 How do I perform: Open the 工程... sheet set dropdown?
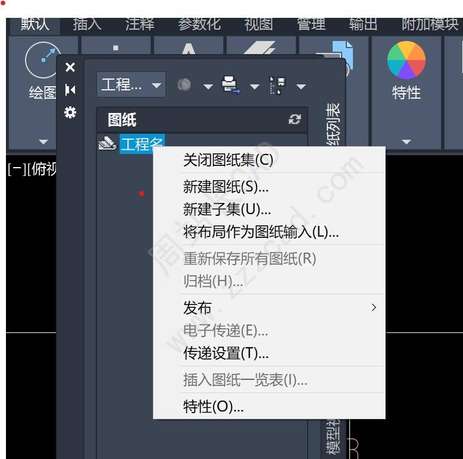point(131,84)
